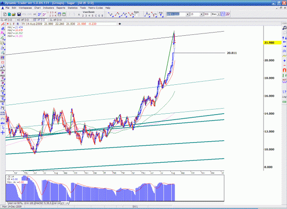Click the magenta double-loop icon
The image size is (287, 209).
227,14
